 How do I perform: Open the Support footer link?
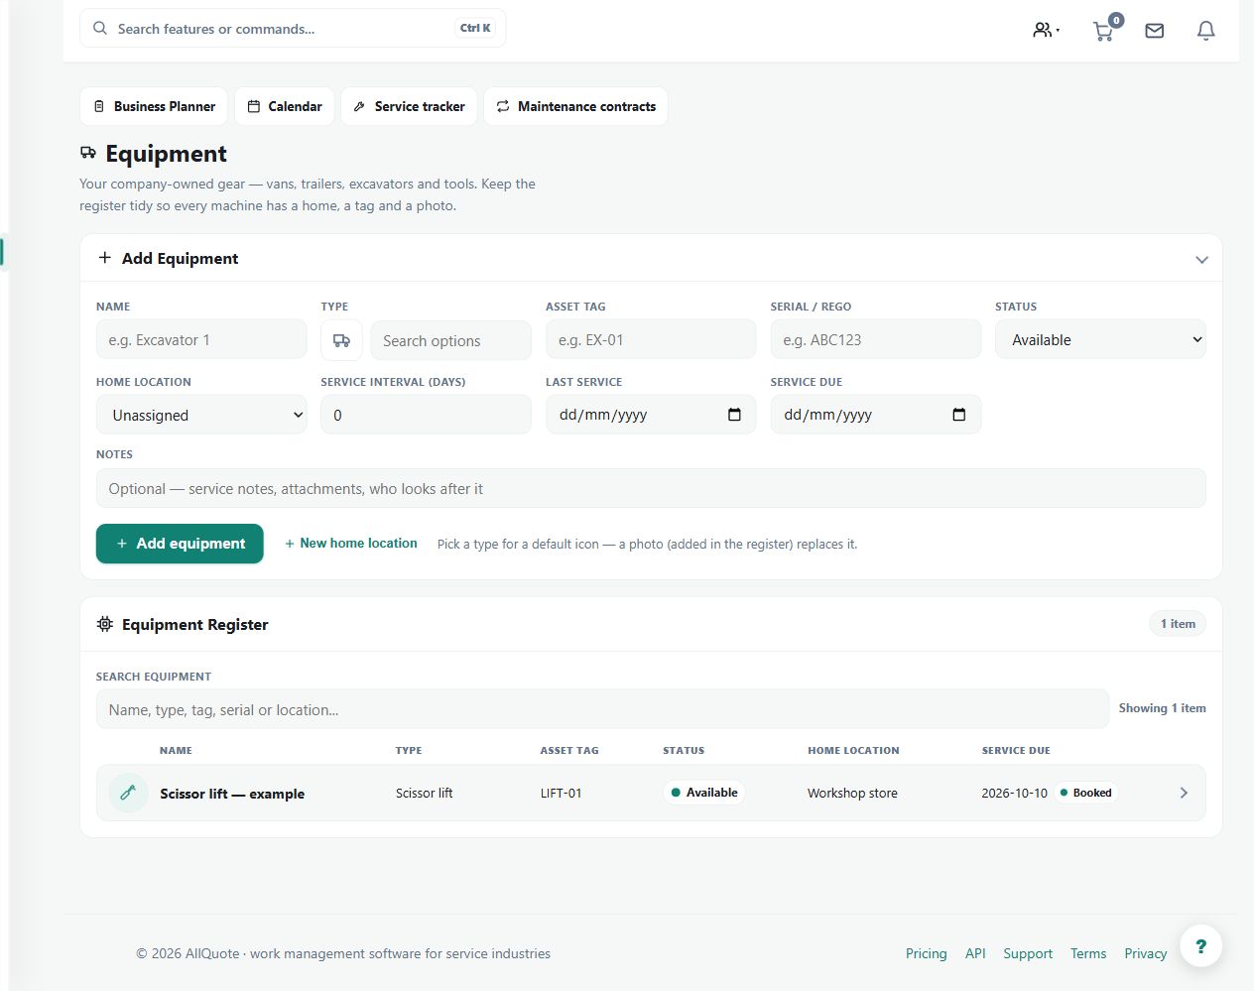pos(1028,953)
